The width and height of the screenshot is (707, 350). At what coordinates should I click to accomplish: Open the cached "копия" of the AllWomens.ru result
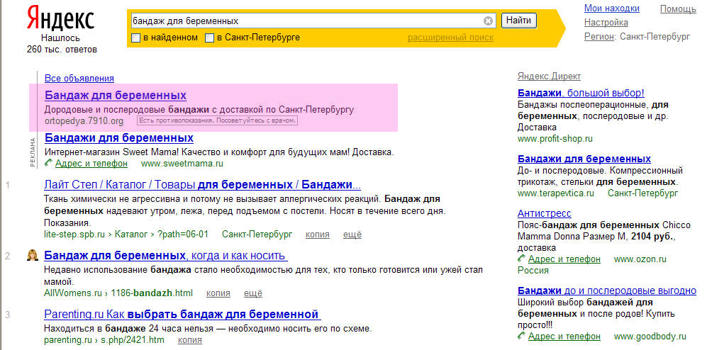[x=218, y=293]
